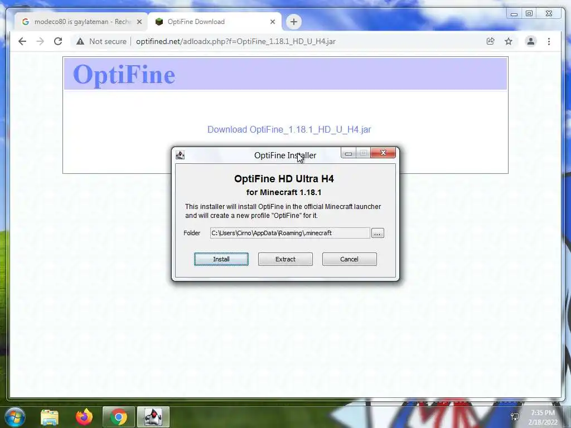Cancel the OptiFine Installer dialog

pos(349,259)
